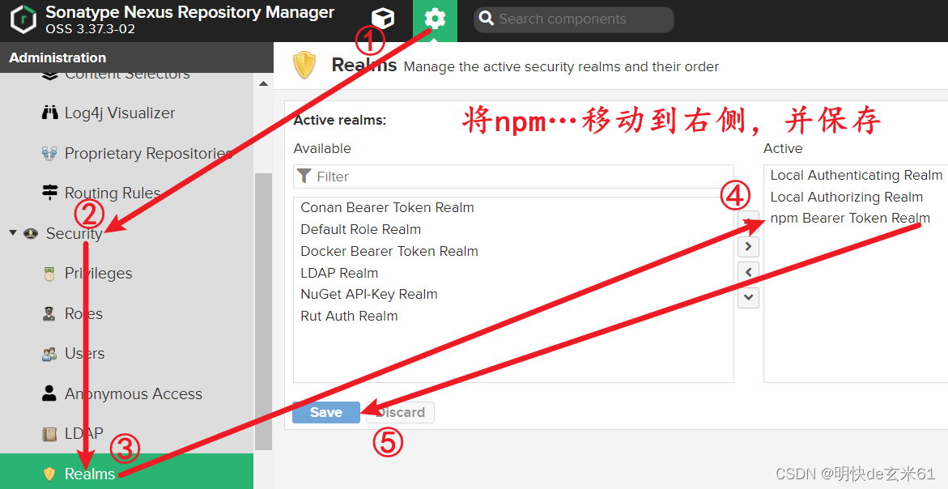Click the move-down arrow button

tap(749, 297)
